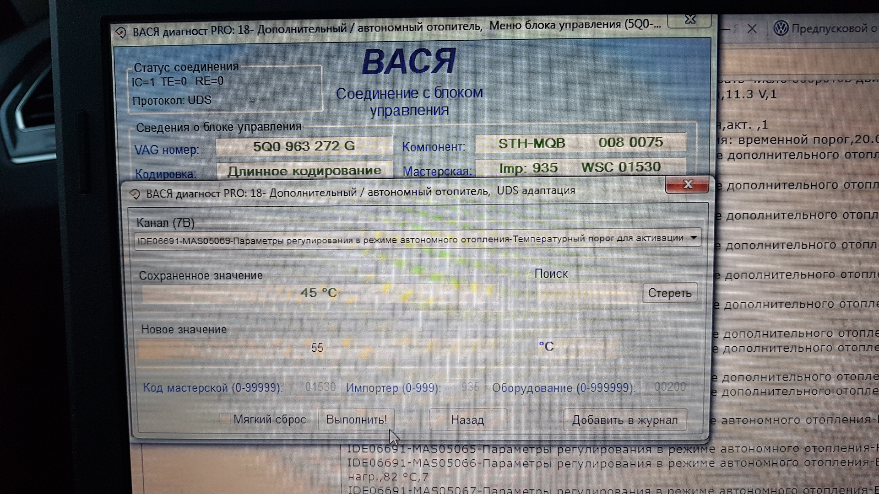Click the ВАСЯ logo heading
The width and height of the screenshot is (879, 494).
(409, 61)
